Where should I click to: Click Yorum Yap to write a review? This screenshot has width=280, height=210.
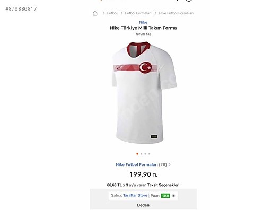point(143,34)
